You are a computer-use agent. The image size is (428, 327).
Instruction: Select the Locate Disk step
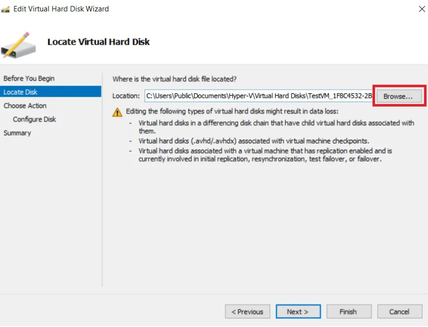[21, 92]
